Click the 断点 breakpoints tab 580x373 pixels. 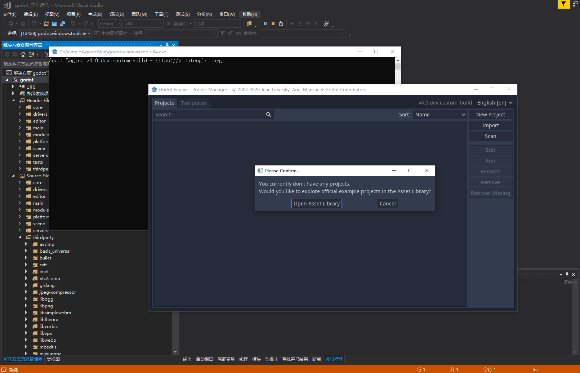click(x=317, y=359)
